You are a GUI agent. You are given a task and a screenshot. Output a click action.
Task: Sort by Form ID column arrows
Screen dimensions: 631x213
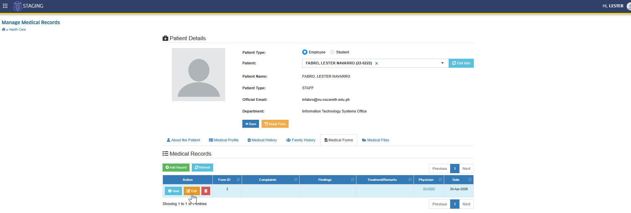tap(238, 180)
